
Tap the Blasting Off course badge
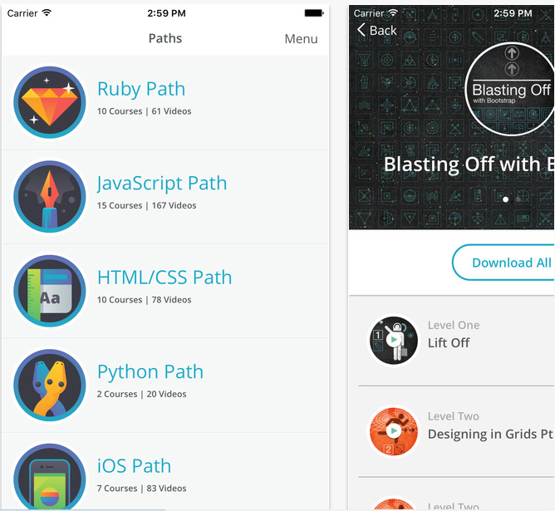point(509,89)
